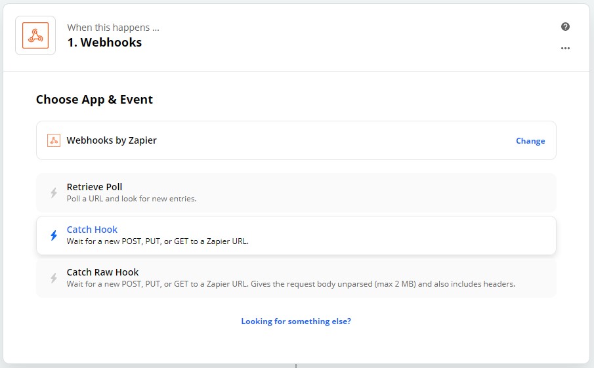Click the Change link for the app
594x368 pixels.
point(530,141)
